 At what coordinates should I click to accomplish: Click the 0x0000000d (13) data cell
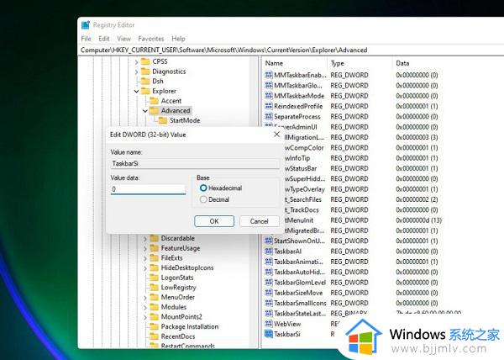point(419,220)
